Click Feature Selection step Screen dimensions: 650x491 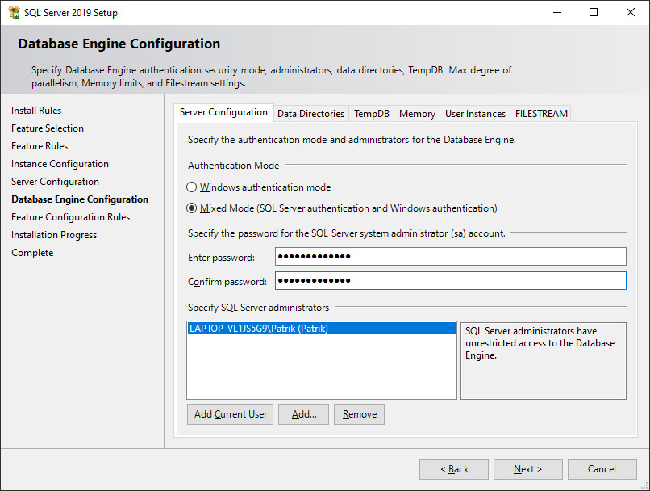pos(48,128)
